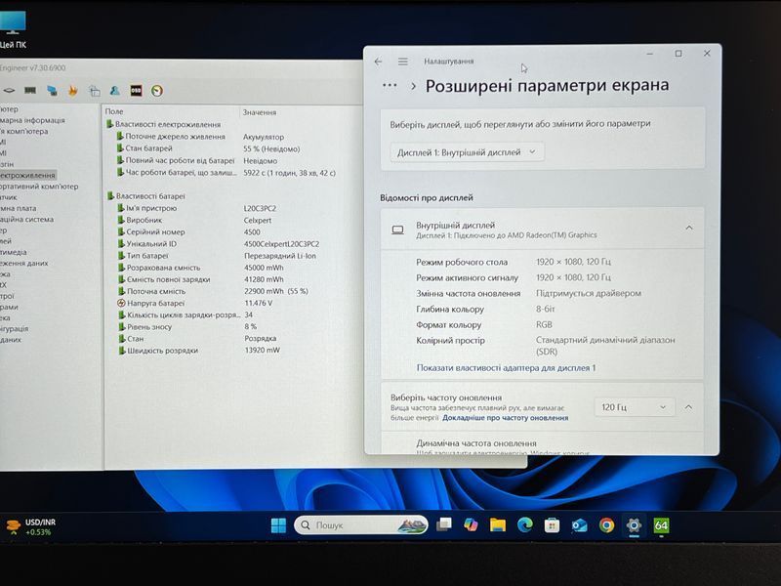
Task: Select the 'Розрахована ємність' row
Action: pyautogui.click(x=159, y=268)
